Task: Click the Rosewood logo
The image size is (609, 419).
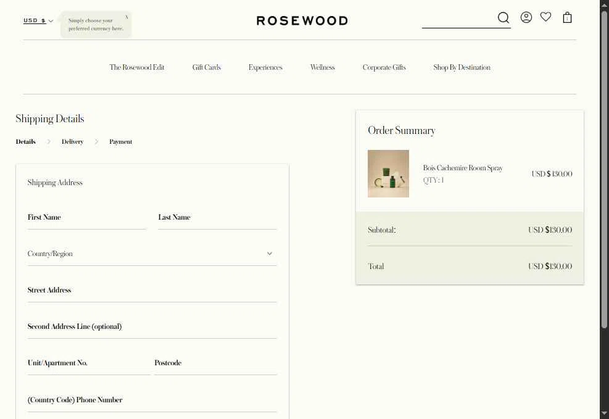Action: click(302, 20)
